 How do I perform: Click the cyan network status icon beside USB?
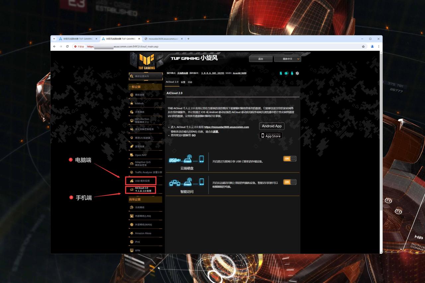pyautogui.click(x=286, y=73)
